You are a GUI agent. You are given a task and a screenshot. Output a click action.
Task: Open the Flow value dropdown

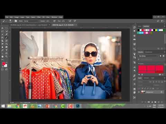coord(64,21)
